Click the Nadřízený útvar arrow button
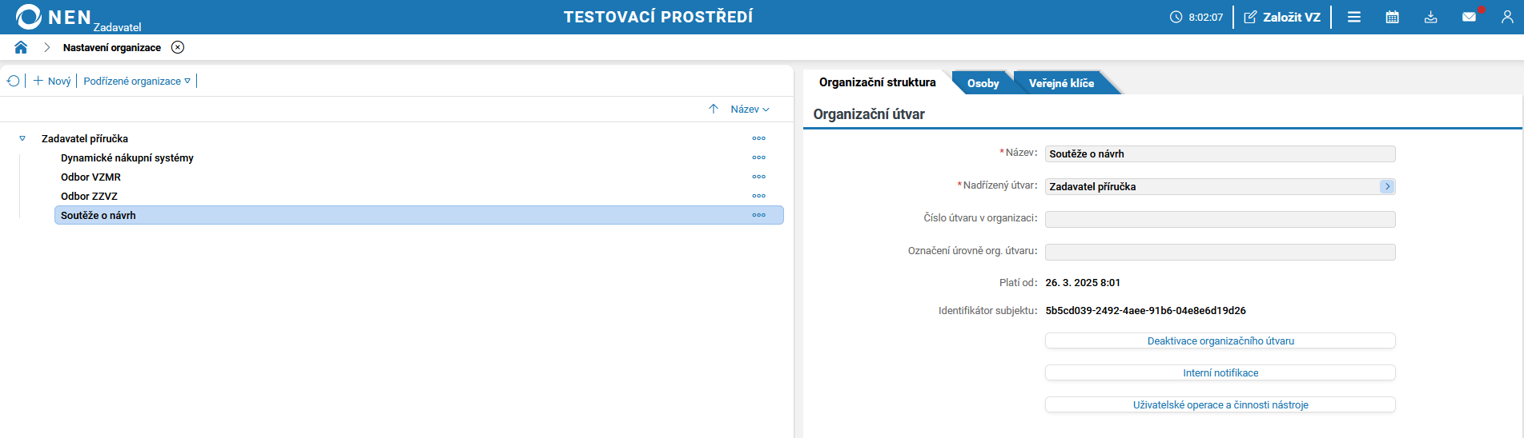 [1387, 186]
